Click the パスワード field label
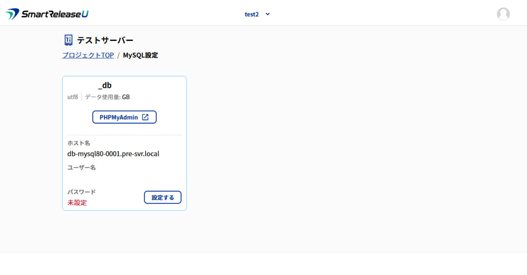This screenshot has height=275, width=527. (x=82, y=192)
